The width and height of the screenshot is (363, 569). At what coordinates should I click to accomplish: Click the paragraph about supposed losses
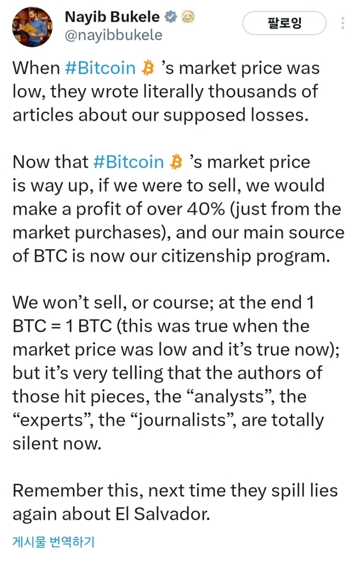166,92
